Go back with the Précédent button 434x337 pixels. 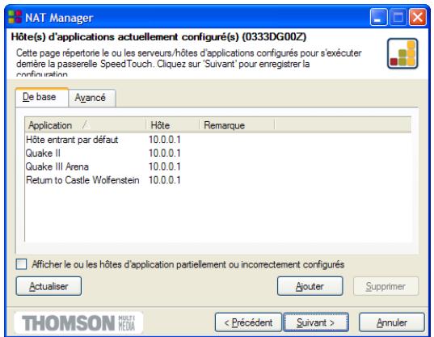click(248, 322)
